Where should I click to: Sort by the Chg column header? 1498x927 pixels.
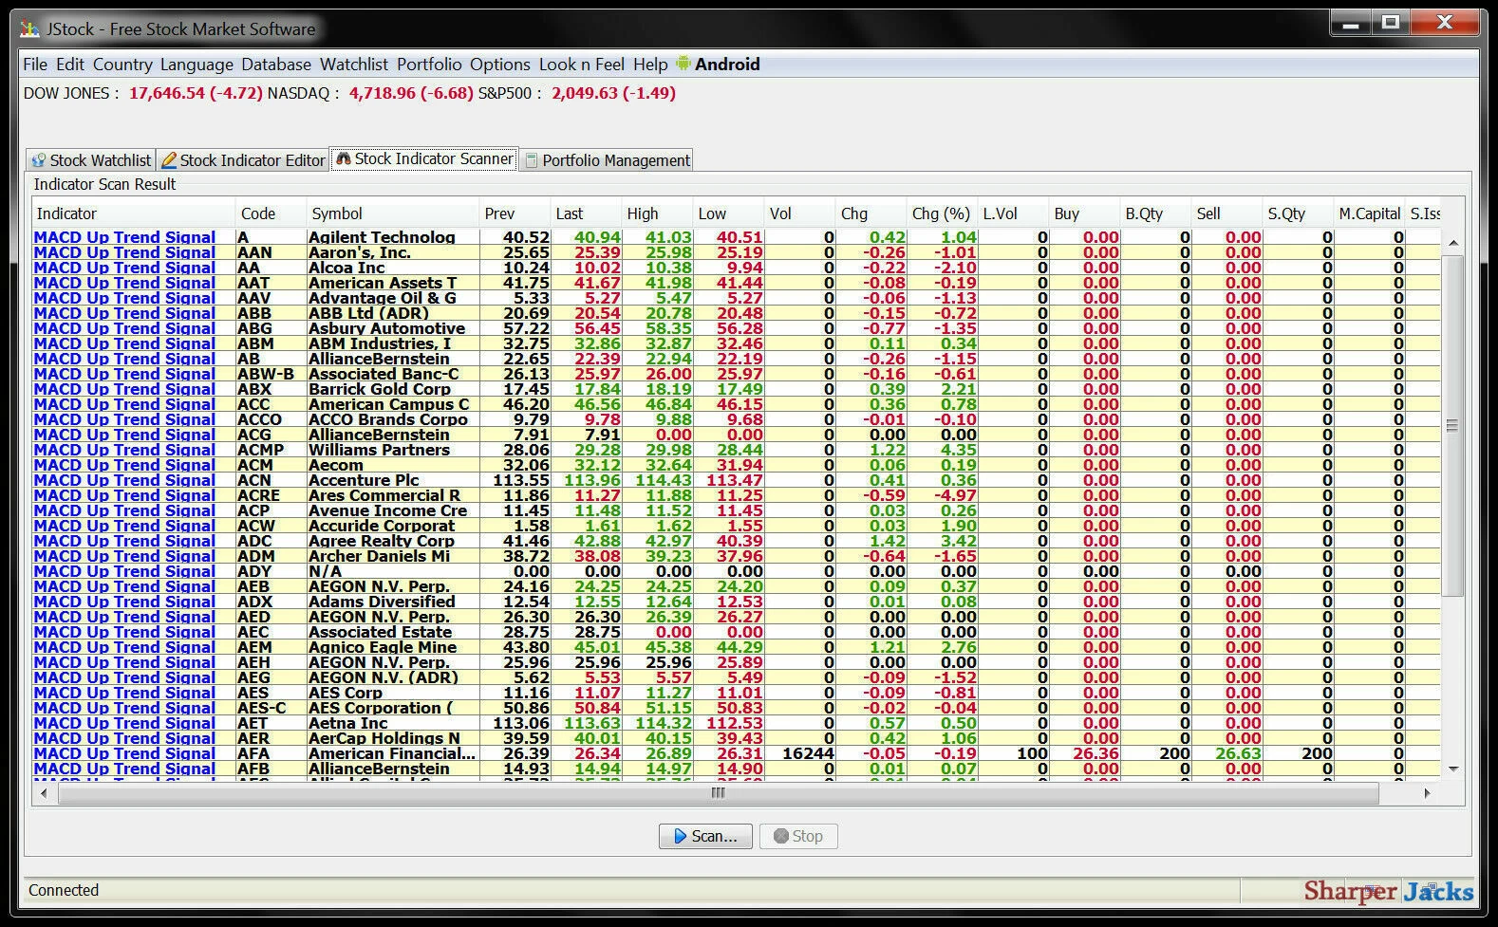coord(871,213)
